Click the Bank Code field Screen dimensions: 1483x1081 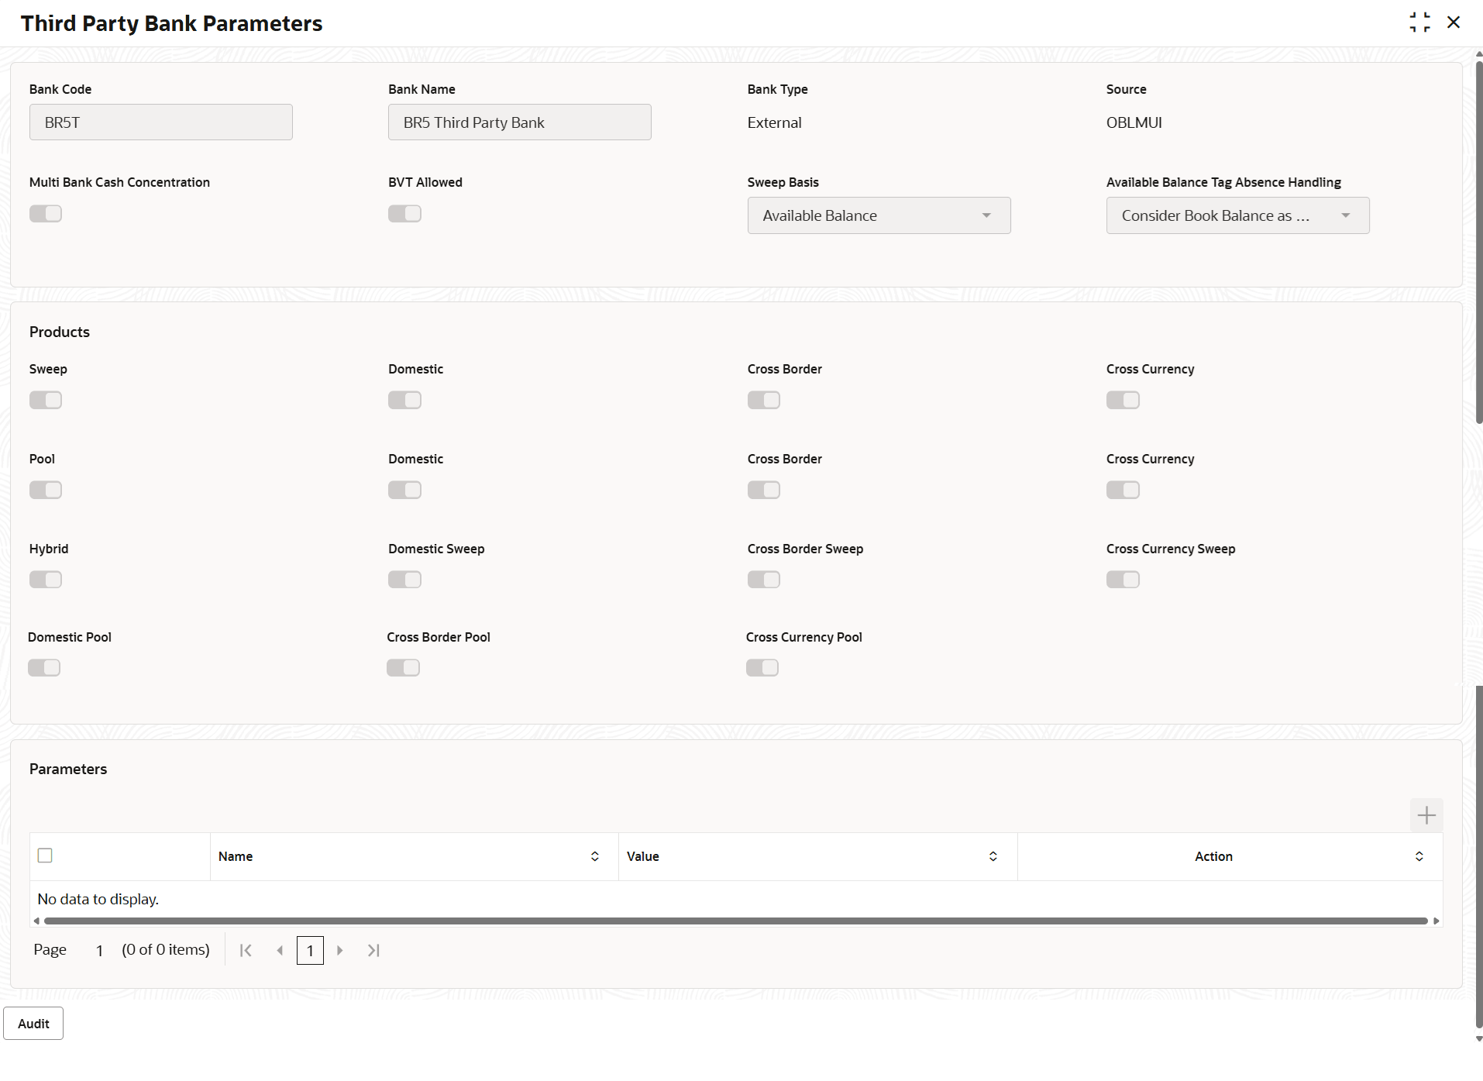click(x=161, y=122)
